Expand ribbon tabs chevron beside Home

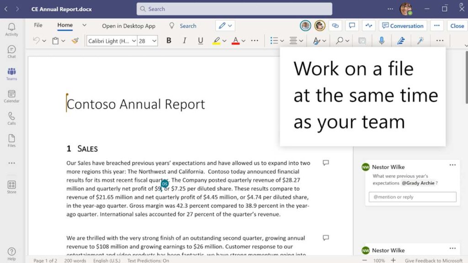click(x=85, y=26)
